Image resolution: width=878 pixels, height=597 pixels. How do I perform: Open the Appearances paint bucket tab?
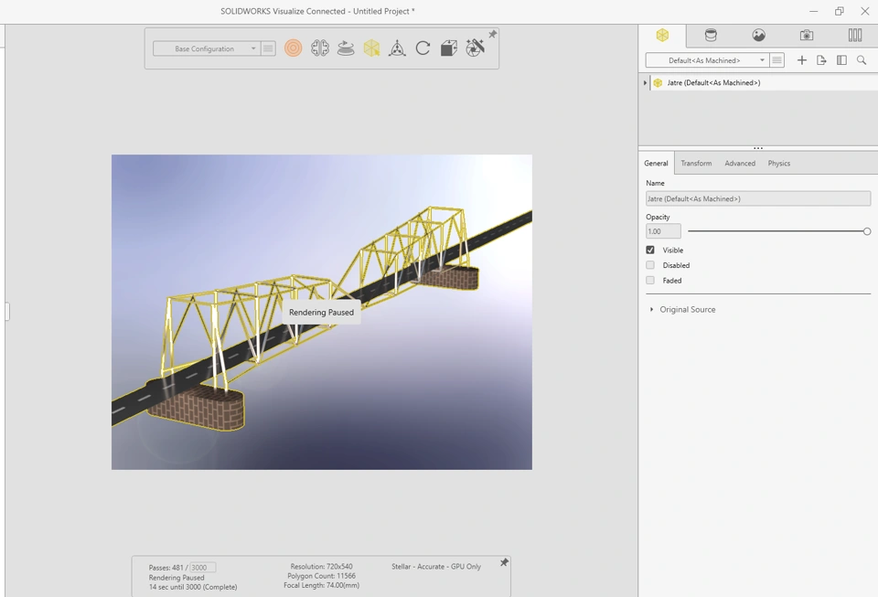pyautogui.click(x=711, y=36)
